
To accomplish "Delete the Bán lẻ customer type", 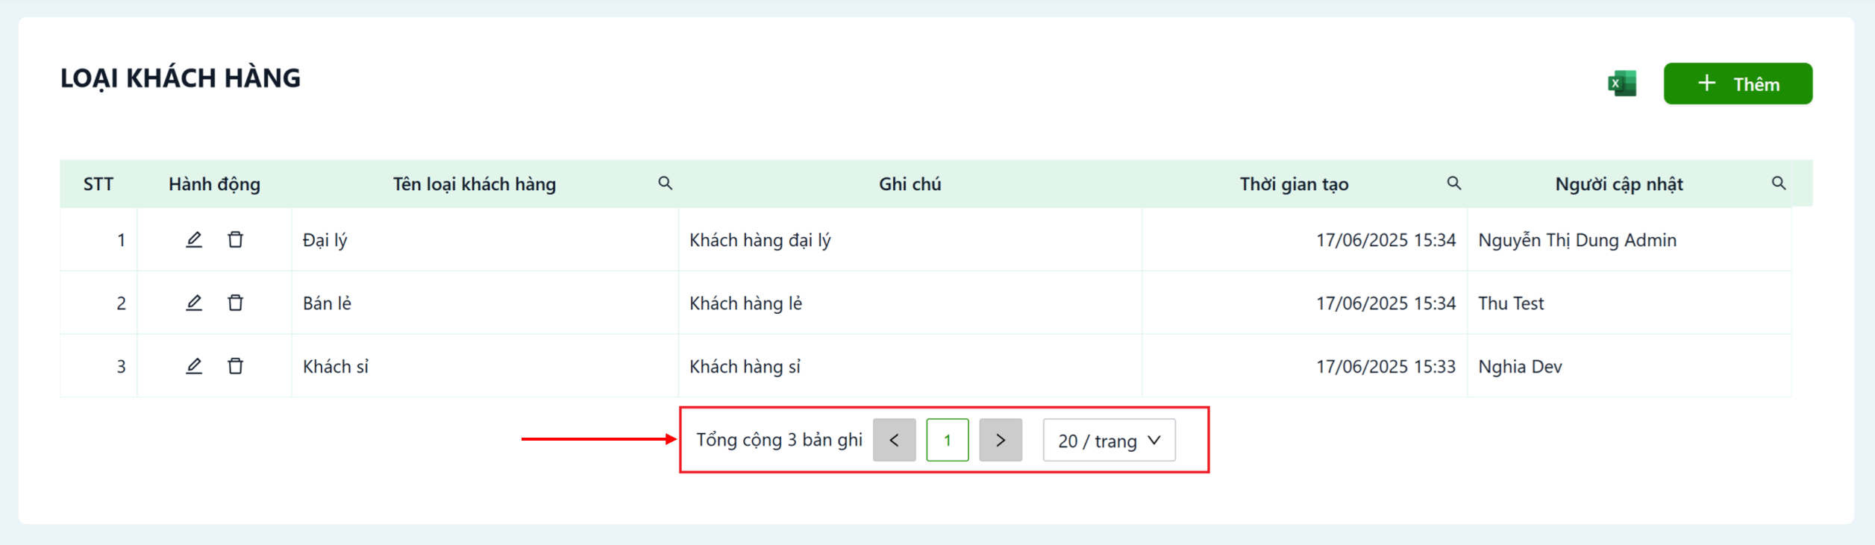I will [x=235, y=303].
